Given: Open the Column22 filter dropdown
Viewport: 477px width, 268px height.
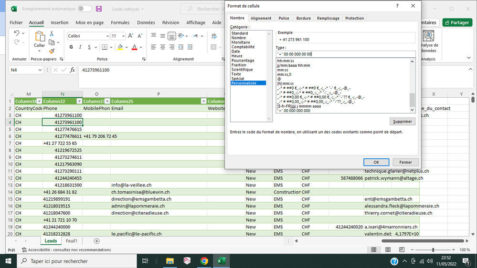Looking at the screenshot, I should 78,101.
